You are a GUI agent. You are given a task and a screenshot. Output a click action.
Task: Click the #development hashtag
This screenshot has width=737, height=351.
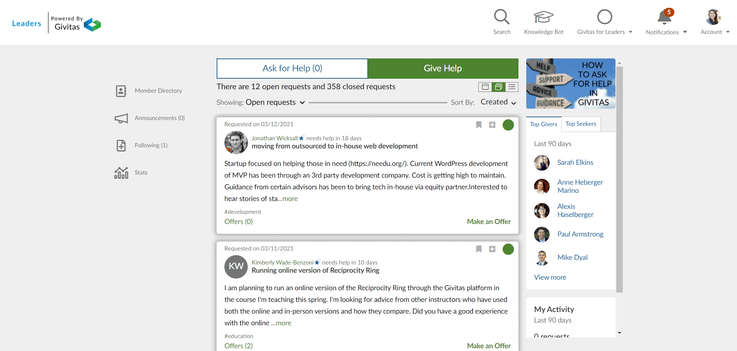pos(243,212)
